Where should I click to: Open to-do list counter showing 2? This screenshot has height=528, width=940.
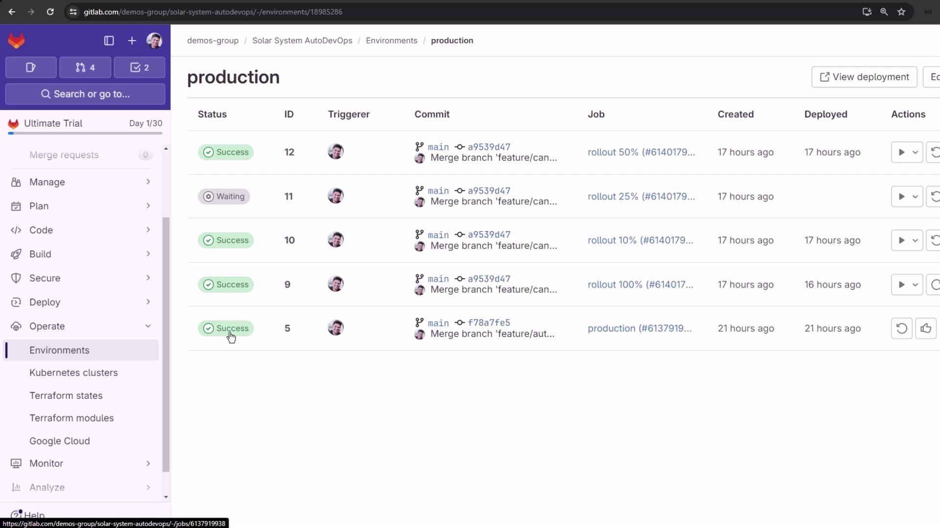click(140, 67)
